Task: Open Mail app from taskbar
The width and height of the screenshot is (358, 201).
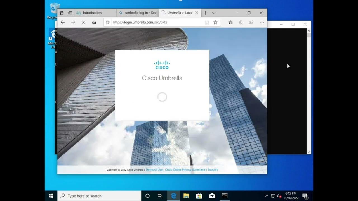Action: 212,196
